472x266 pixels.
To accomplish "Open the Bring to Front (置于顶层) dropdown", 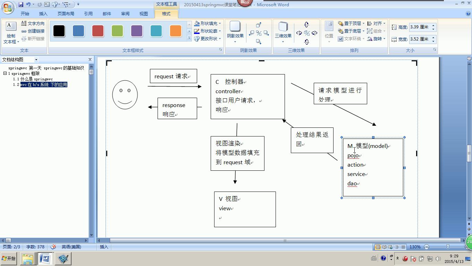I will (351, 23).
